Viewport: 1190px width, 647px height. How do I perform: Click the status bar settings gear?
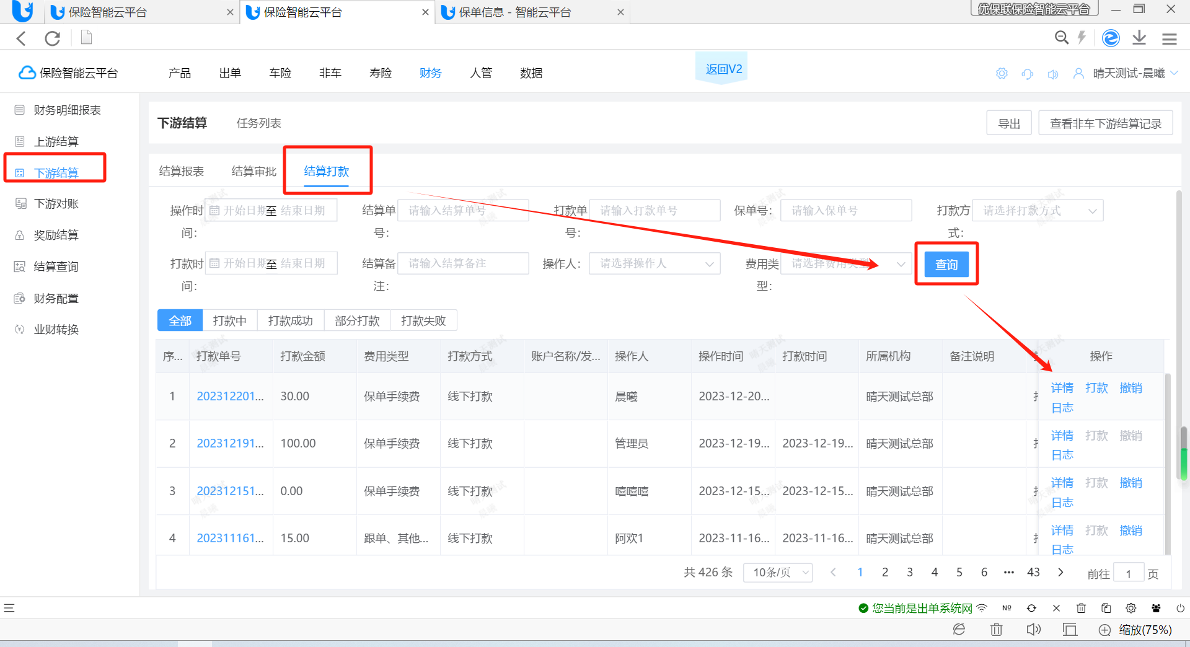(1131, 608)
